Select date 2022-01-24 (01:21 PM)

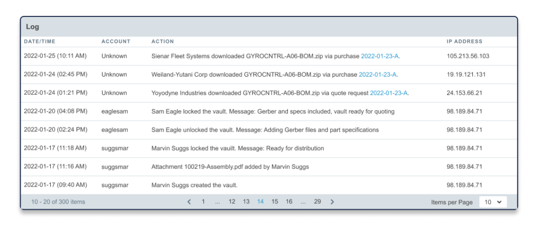point(55,93)
